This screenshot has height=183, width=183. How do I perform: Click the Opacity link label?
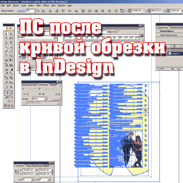21,11
